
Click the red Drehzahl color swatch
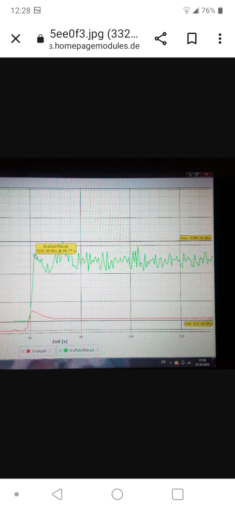(28, 351)
